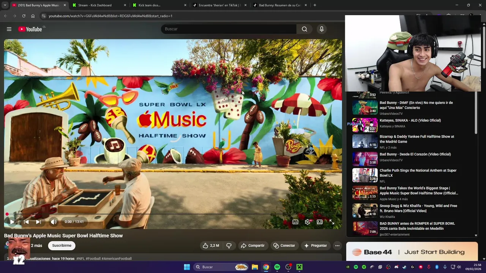Click in the YouTube Buscar search field
Viewport: 486px width, 273px height.
(x=229, y=29)
